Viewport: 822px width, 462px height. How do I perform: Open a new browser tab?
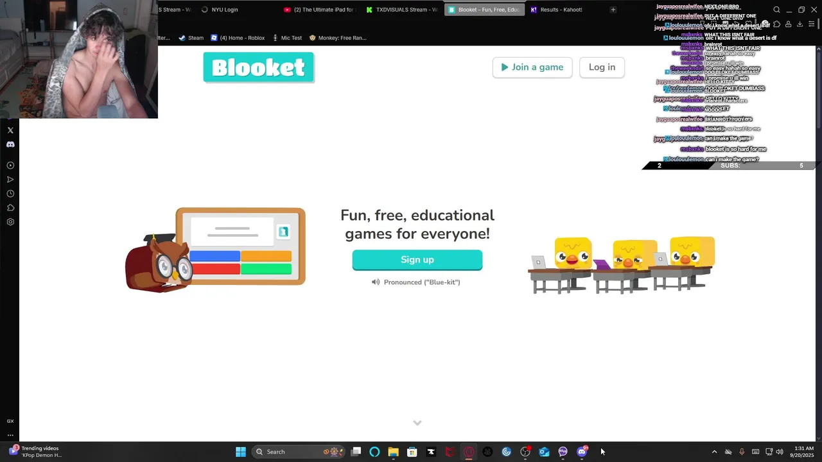coord(613,10)
